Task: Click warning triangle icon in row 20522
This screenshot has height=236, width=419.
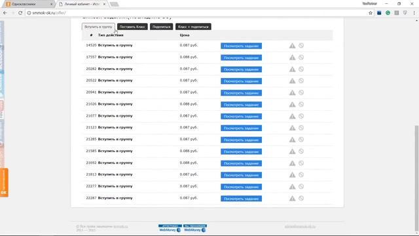Action: pos(293,81)
